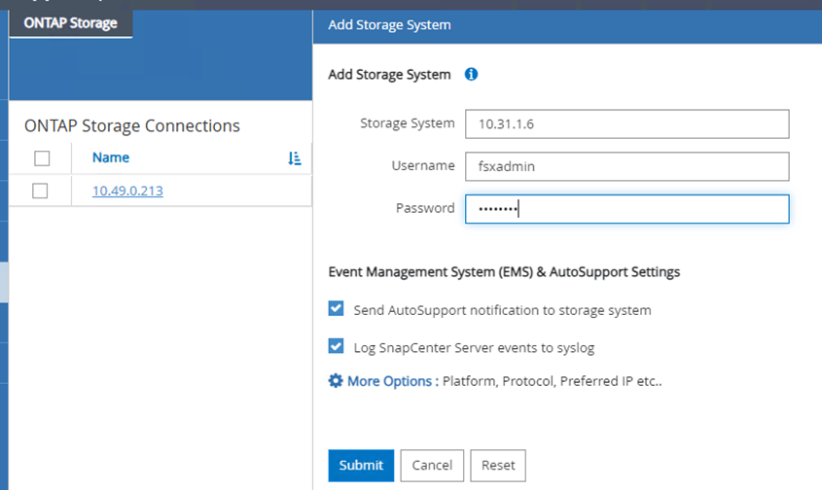The width and height of the screenshot is (822, 490).
Task: Click the Add Storage System panel title bar
Action: point(566,25)
